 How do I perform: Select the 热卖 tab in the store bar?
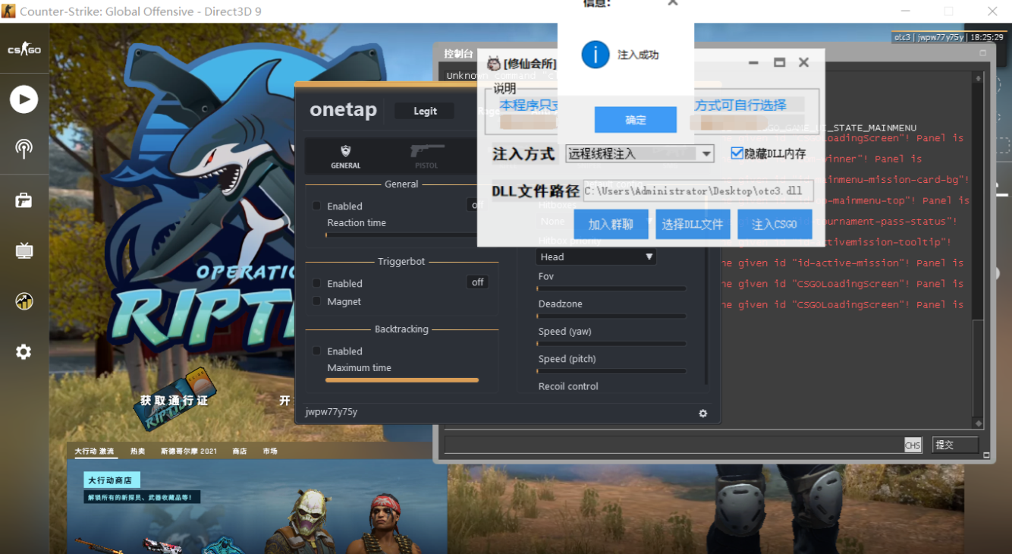(137, 451)
